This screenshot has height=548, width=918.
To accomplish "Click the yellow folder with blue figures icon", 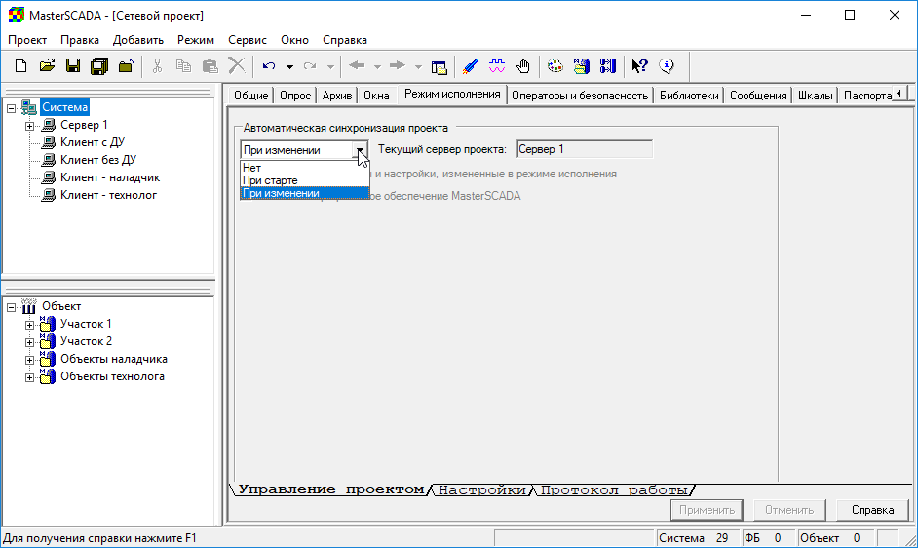I will pyautogui.click(x=582, y=66).
